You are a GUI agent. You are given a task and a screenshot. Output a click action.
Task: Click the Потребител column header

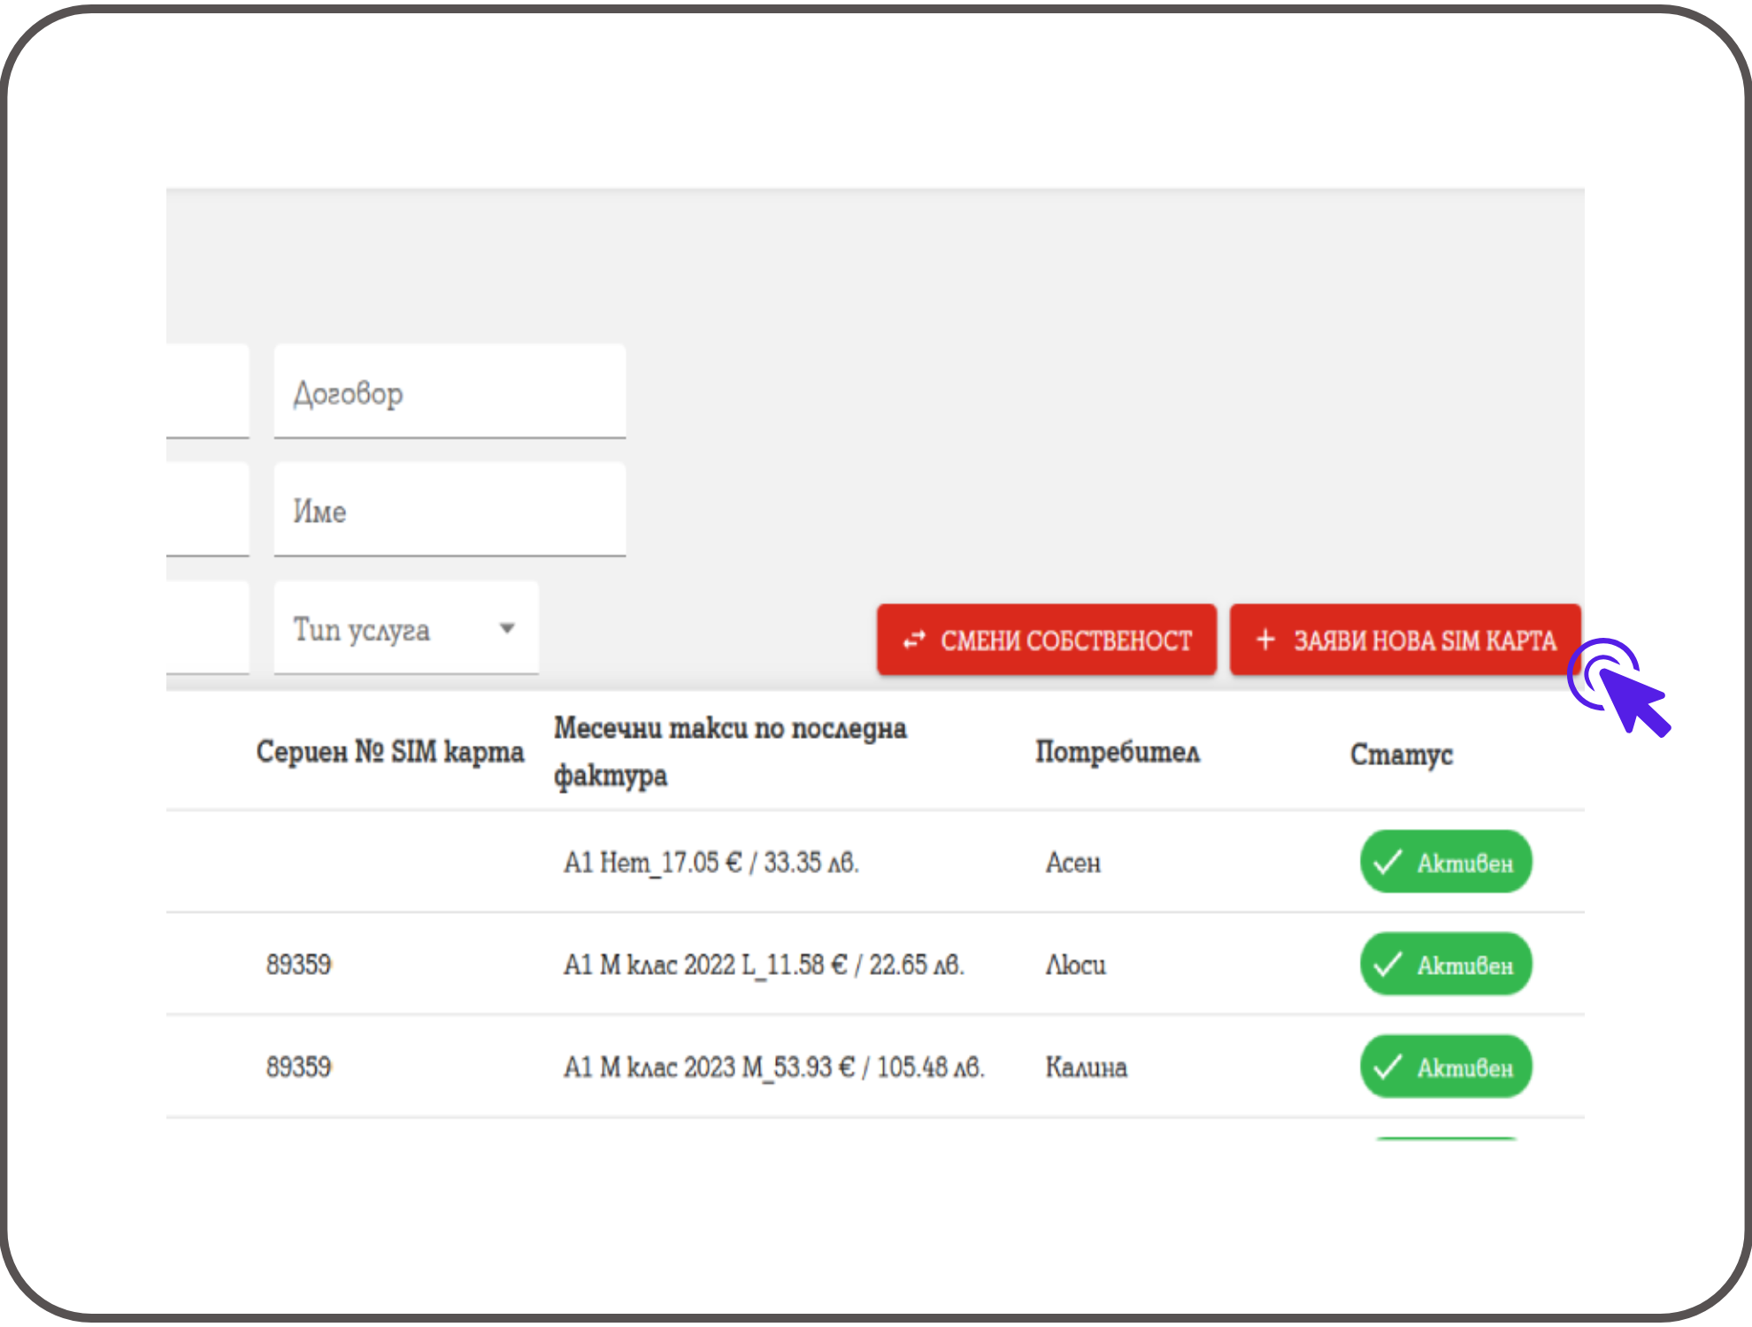pos(1118,752)
